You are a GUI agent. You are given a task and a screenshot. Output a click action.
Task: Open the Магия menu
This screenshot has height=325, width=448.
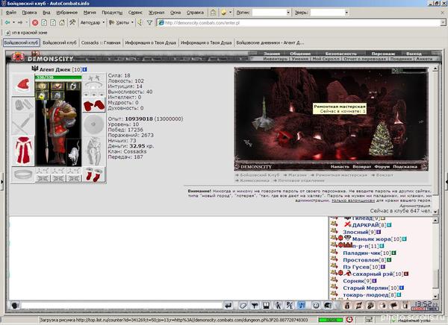pos(90,13)
